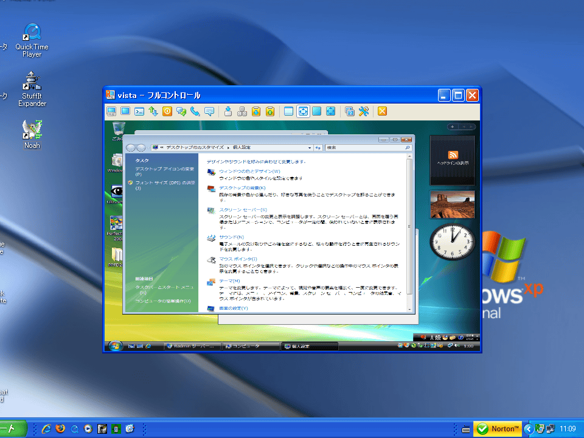Open Theme settings link
The height and width of the screenshot is (438, 584).
[229, 281]
